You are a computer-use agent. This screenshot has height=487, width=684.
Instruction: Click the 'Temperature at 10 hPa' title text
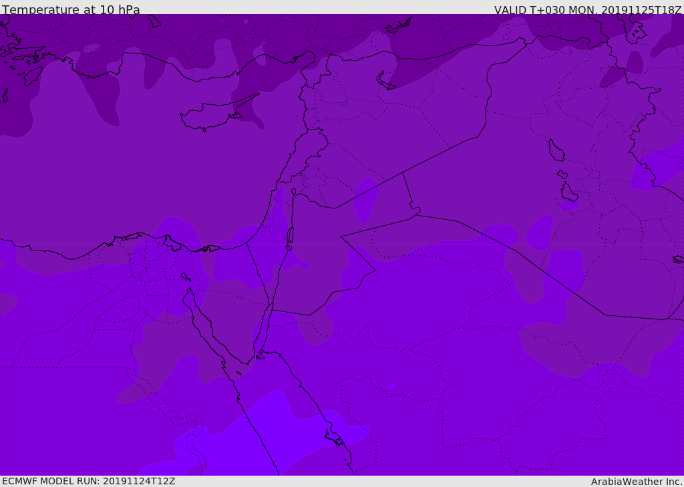(x=71, y=9)
